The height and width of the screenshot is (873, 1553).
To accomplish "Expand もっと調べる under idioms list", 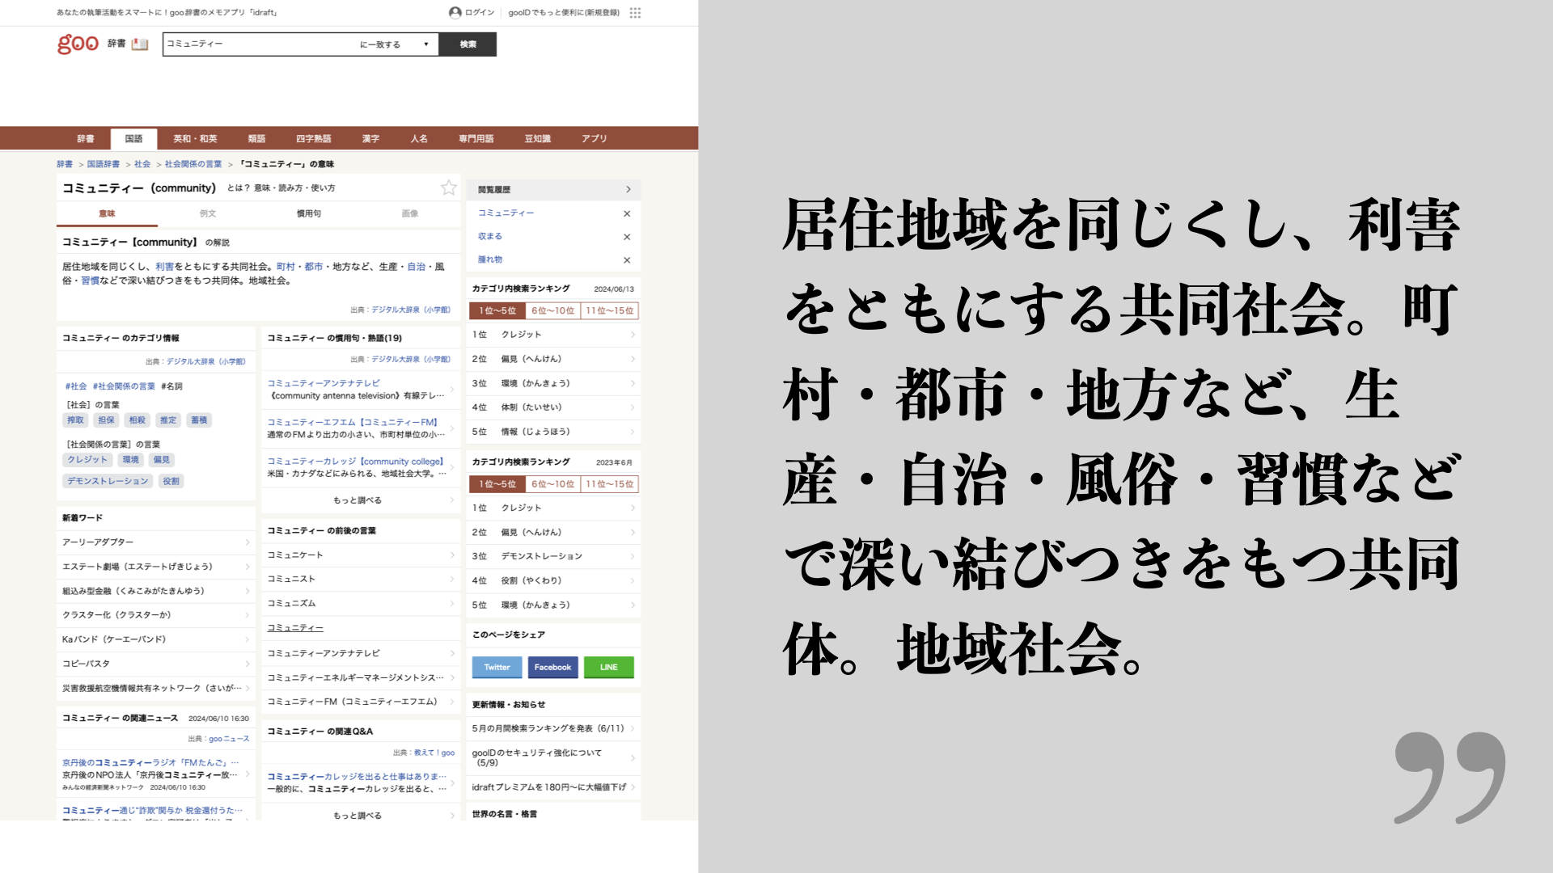I will click(x=358, y=500).
